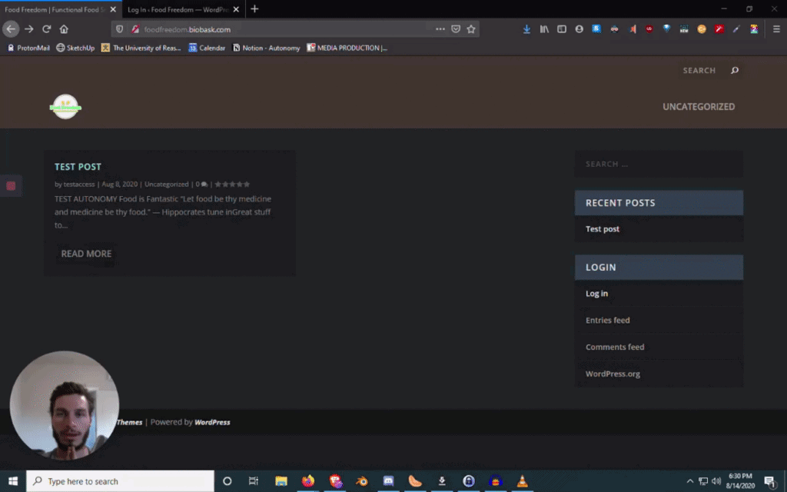Click the header SEARCH field
787x492 pixels.
[699, 70]
